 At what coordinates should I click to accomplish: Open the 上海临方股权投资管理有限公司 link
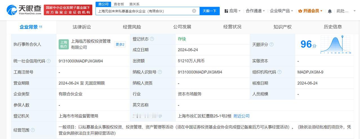91,44
